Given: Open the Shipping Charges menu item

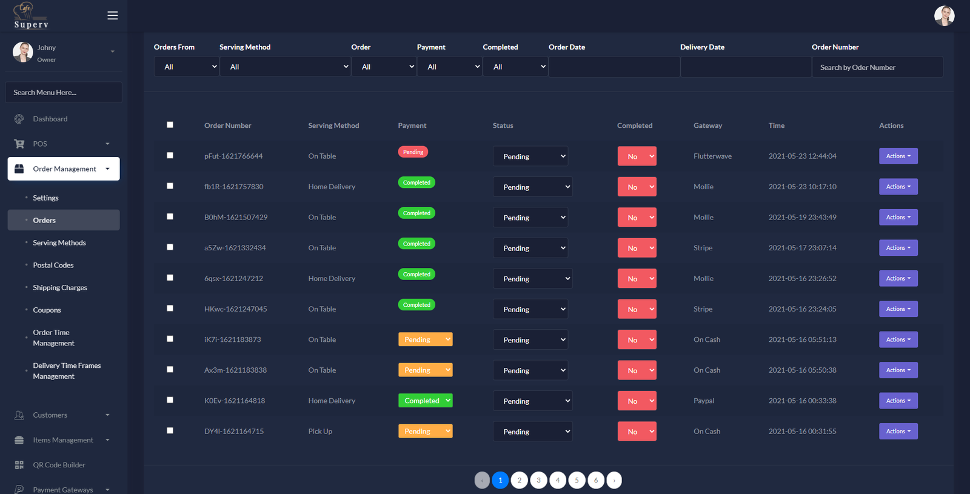Looking at the screenshot, I should tap(60, 287).
